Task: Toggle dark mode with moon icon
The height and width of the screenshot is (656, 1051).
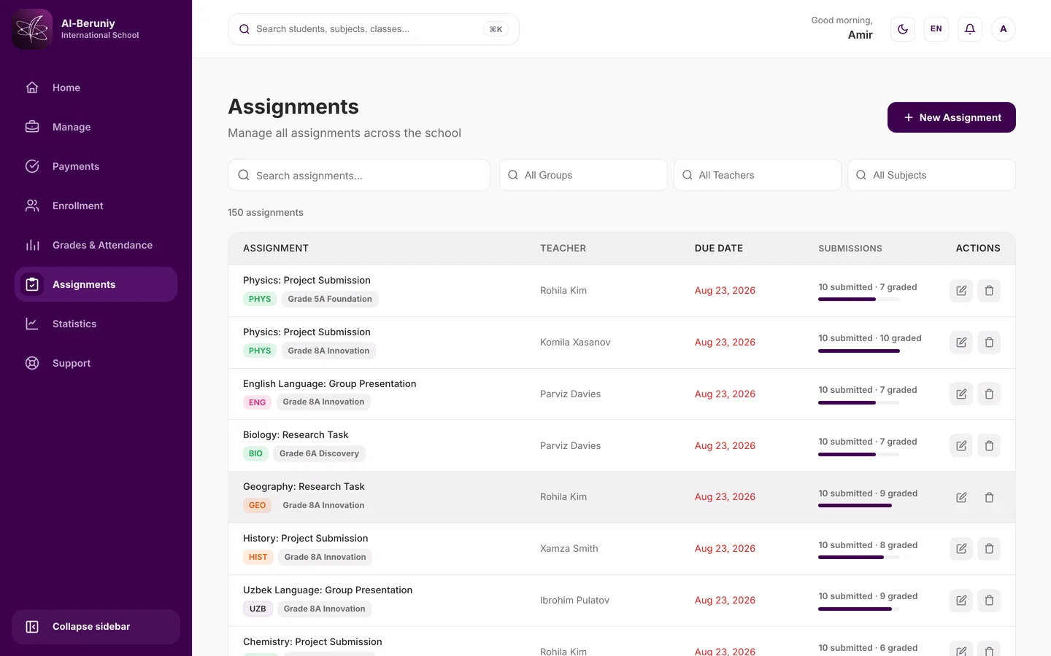Action: (x=903, y=29)
